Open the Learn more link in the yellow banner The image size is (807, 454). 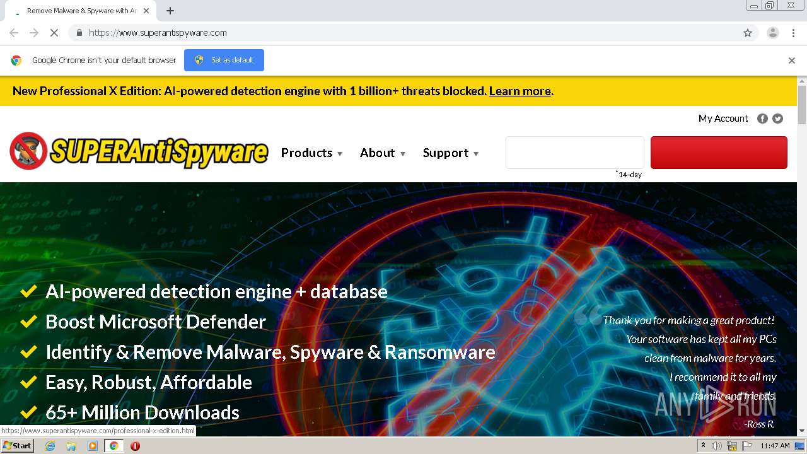point(520,91)
